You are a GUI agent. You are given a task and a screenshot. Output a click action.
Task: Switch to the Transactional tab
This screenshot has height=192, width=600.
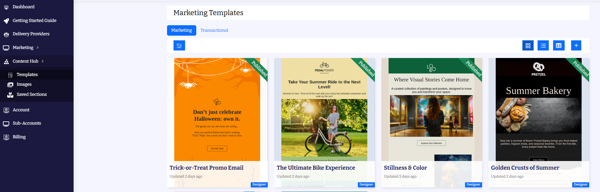click(x=214, y=30)
